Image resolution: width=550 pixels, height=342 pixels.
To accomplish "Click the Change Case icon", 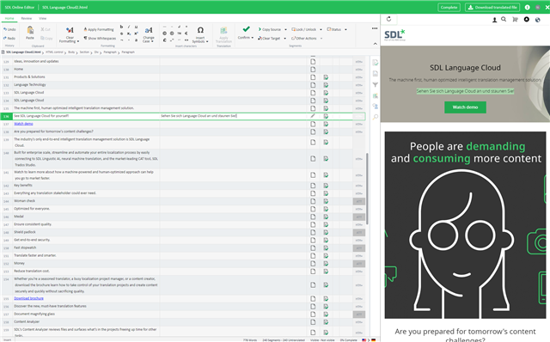I will point(149,30).
